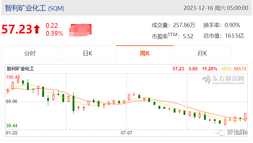Switch to the 日K daily chart tab
253x143 pixels.
87,53
